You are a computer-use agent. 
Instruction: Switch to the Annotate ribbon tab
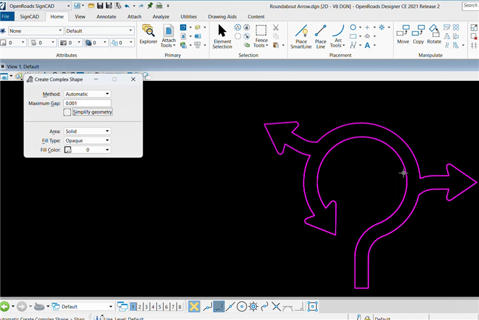point(106,16)
